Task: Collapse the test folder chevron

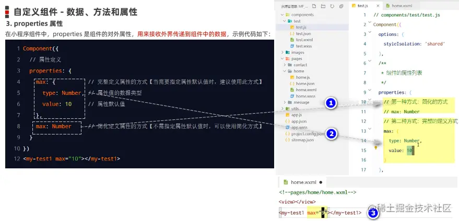Action: (285, 21)
